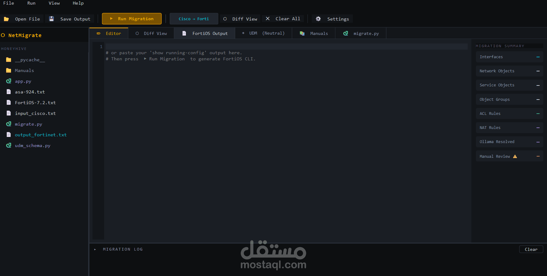Select the Manuals folder name in sidebar
Viewport: 547px width, 276px height.
point(25,70)
